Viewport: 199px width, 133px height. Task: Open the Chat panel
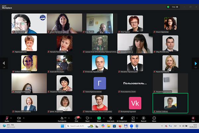click(x=76, y=118)
